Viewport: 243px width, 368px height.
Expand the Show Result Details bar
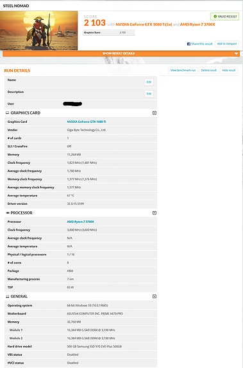click(x=121, y=54)
